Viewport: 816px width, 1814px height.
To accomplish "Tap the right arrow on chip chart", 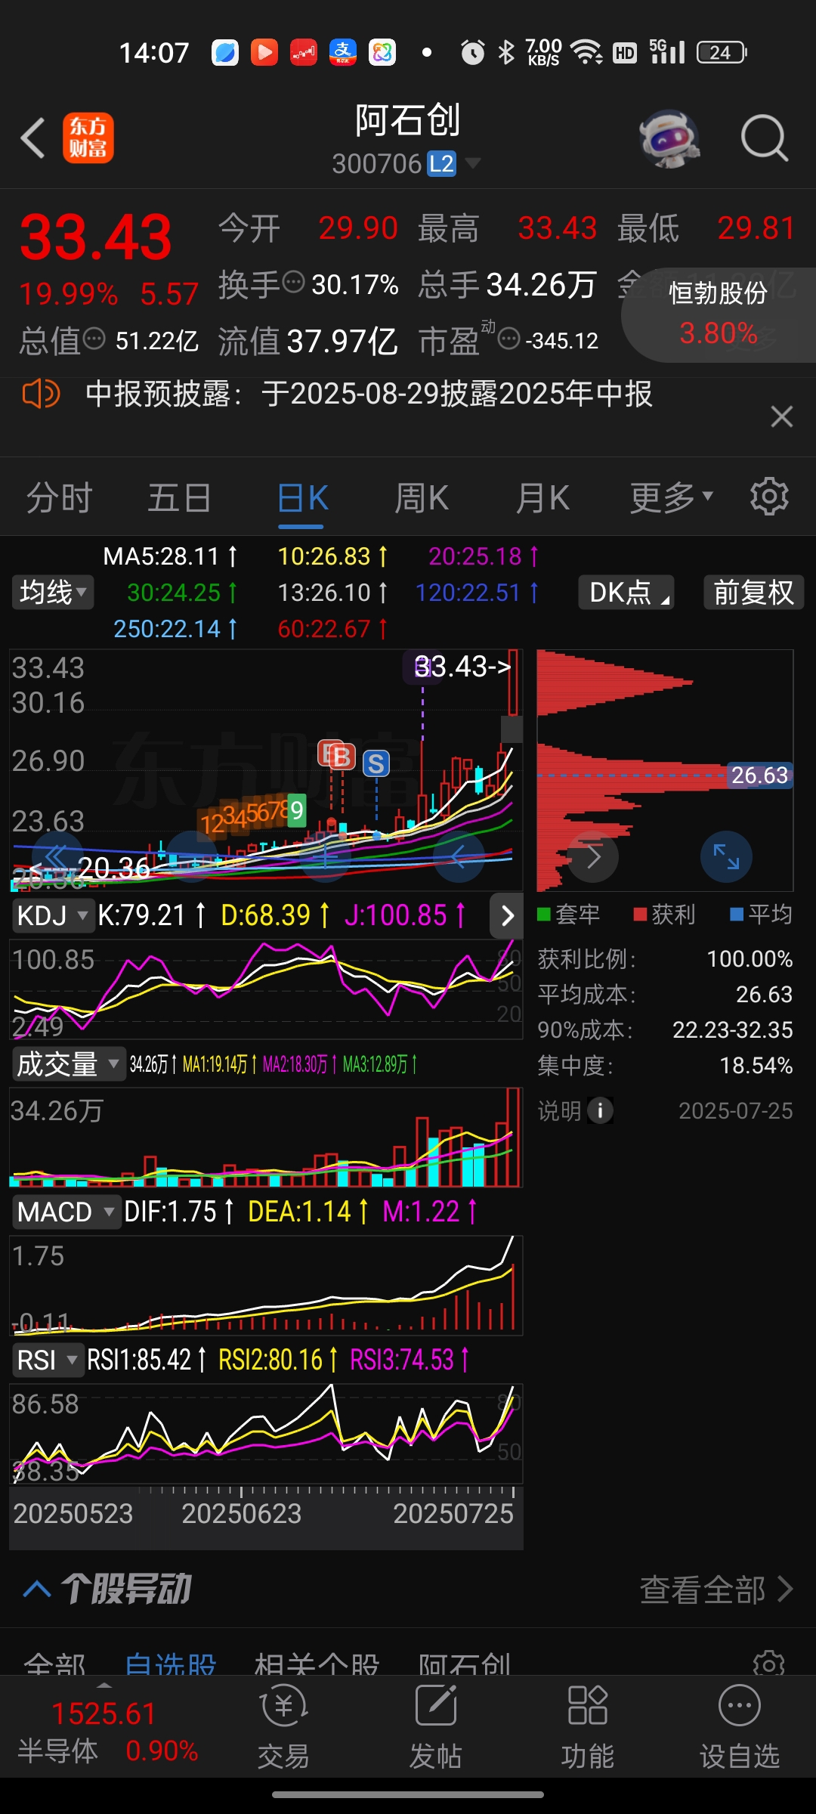I will [x=593, y=856].
